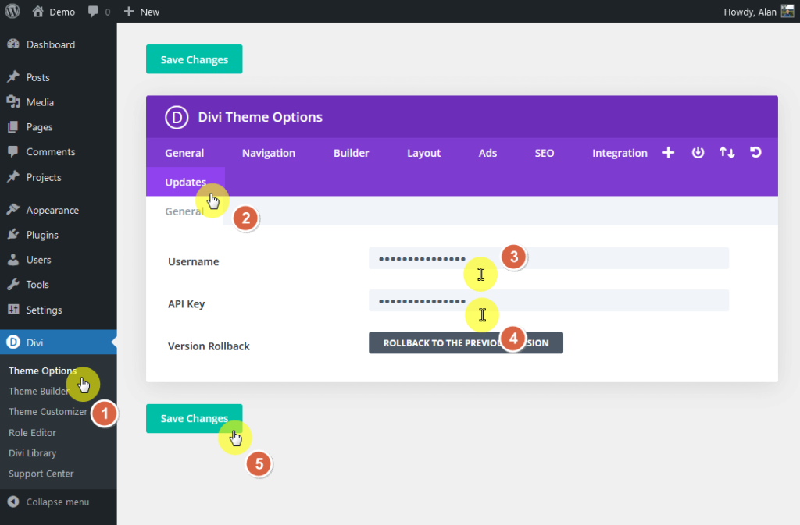800x525 pixels.
Task: Switch to Builder tab
Action: 351,153
